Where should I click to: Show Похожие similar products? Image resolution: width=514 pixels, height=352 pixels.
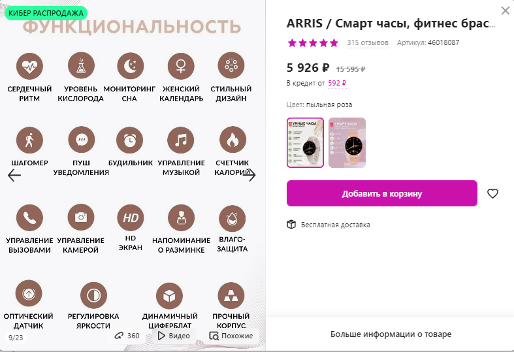coord(231,336)
